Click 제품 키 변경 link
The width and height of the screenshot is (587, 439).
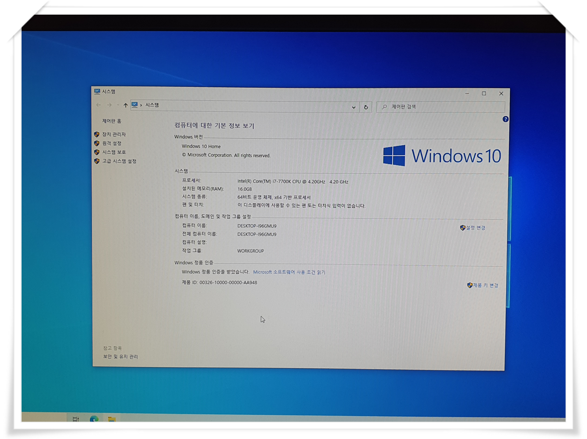[486, 285]
